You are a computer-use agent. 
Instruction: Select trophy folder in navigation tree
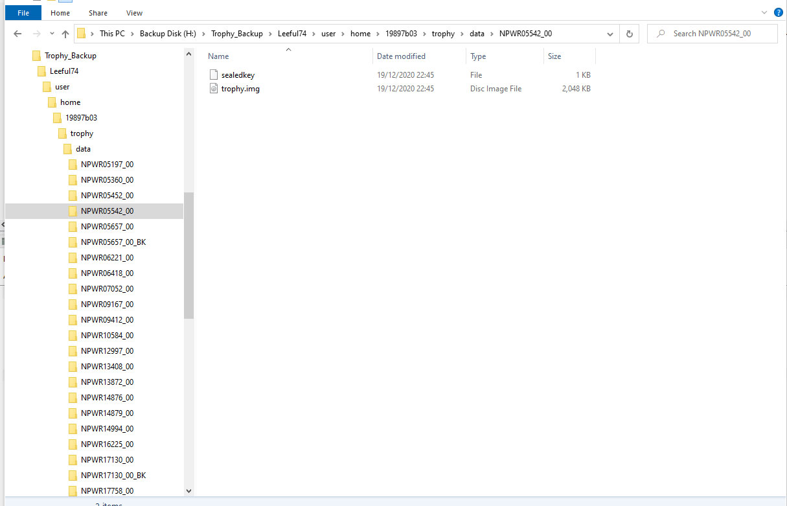click(x=82, y=133)
